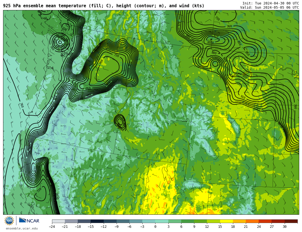Click the Valid: Sun 2024-05-05 06 UTC text
302x232 pixels.
pos(270,8)
